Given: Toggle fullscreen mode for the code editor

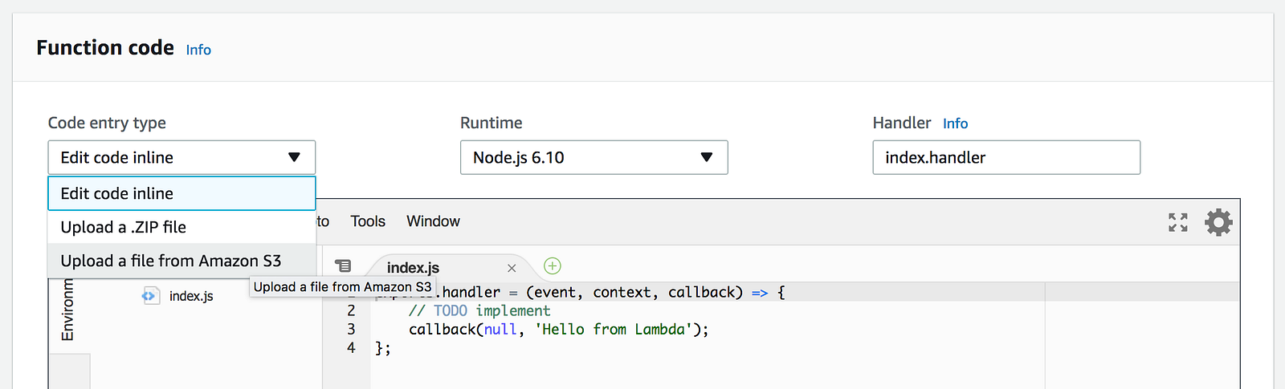Looking at the screenshot, I should click(x=1177, y=222).
